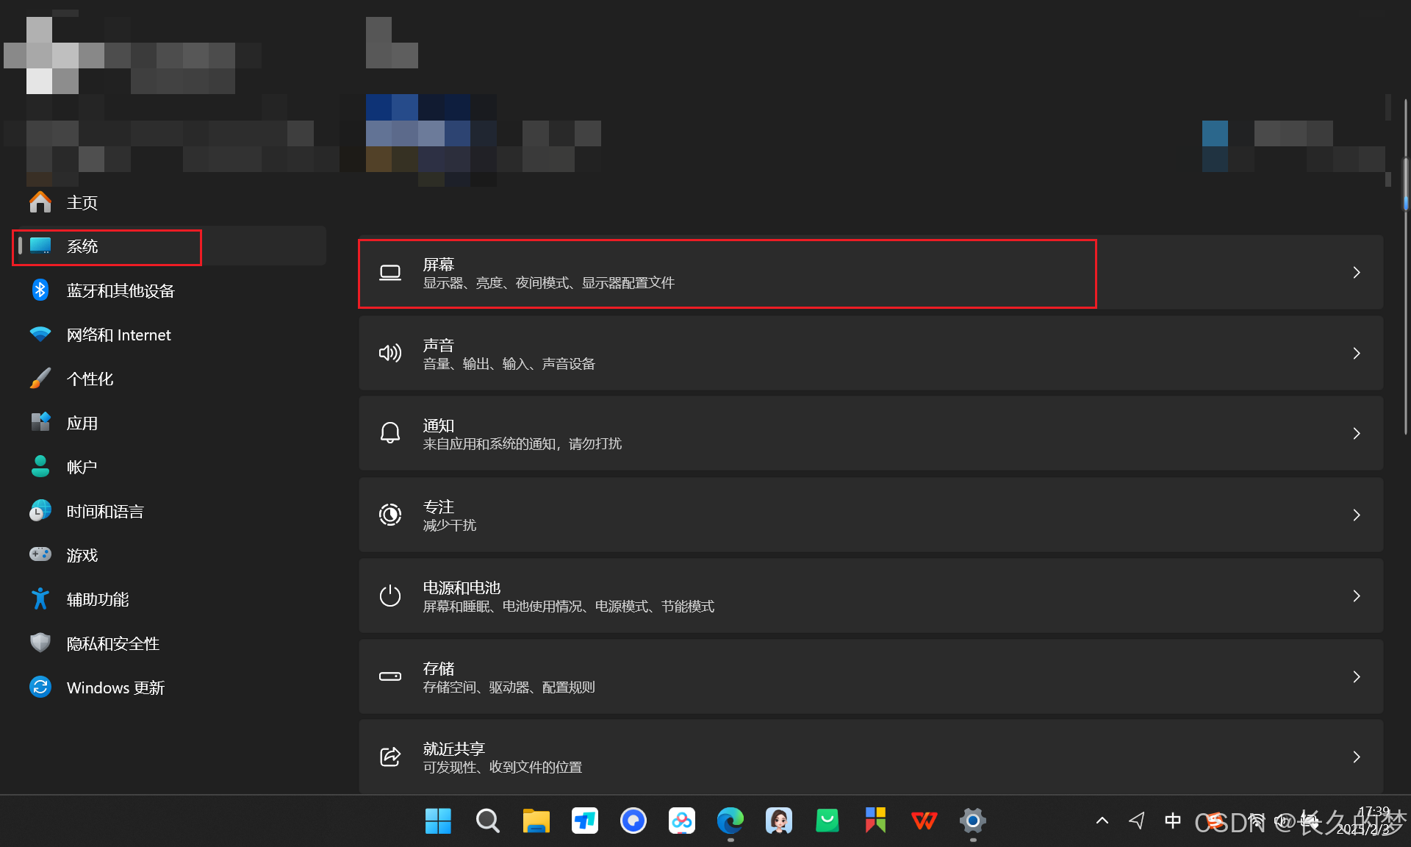Open Microsoft Edge from the taskbar

pyautogui.click(x=730, y=821)
